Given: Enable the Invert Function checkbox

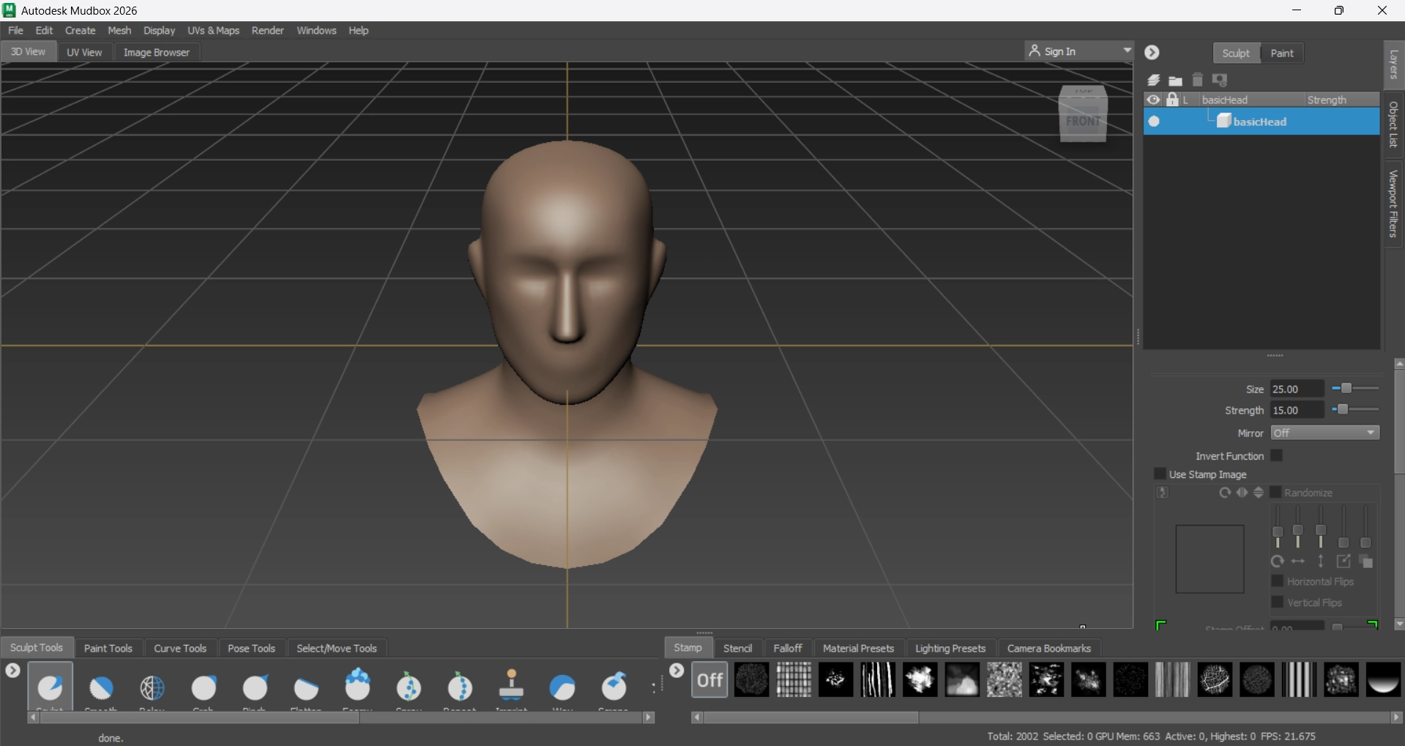Looking at the screenshot, I should click(1276, 455).
